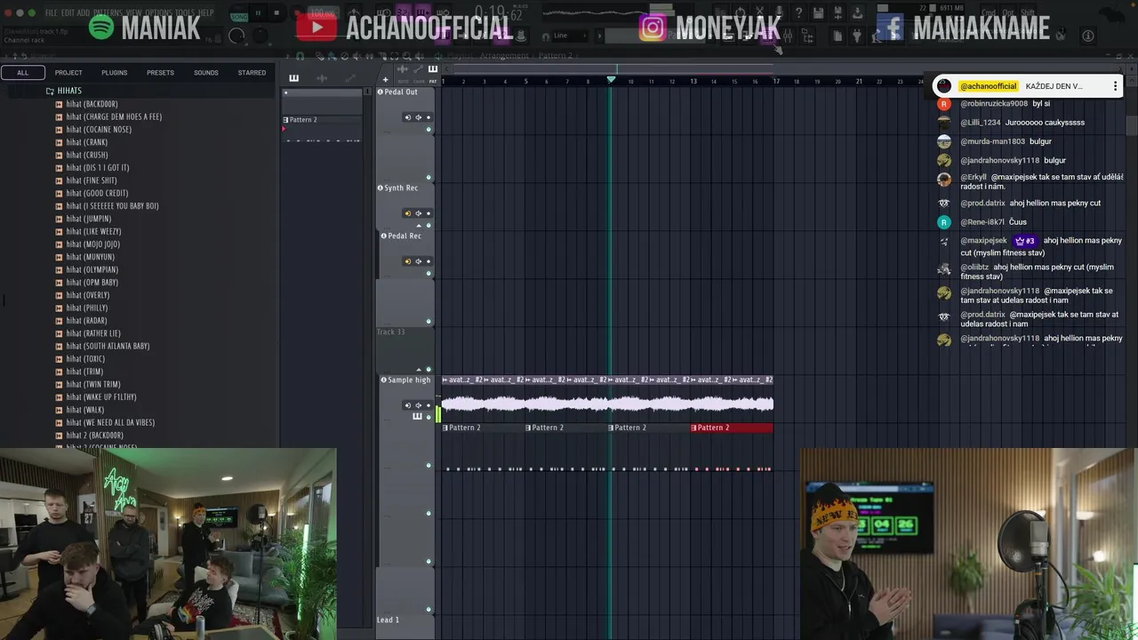Image resolution: width=1138 pixels, height=640 pixels.
Task: Switch to STARRED browser tab
Action: coord(252,73)
